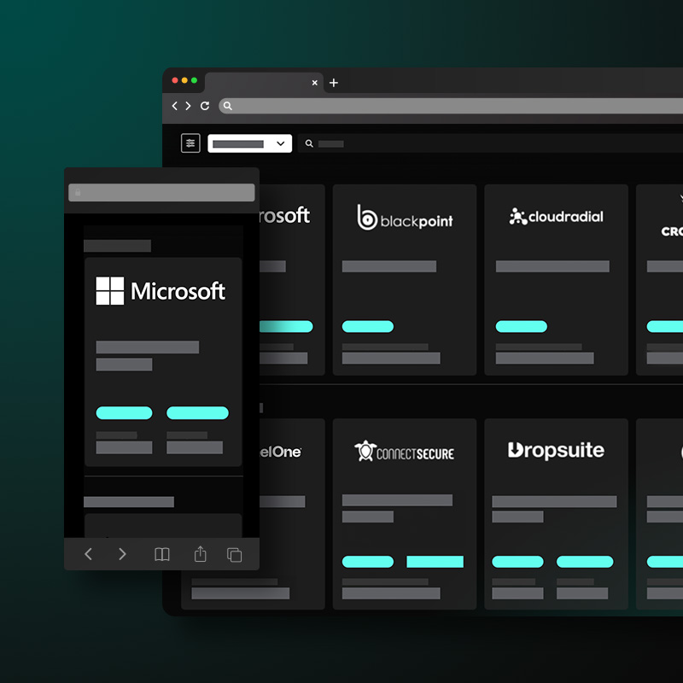This screenshot has height=683, width=683.
Task: Open the Dropsuite vendor card
Action: [x=556, y=514]
